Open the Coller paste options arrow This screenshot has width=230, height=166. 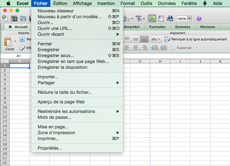[x=15, y=41]
